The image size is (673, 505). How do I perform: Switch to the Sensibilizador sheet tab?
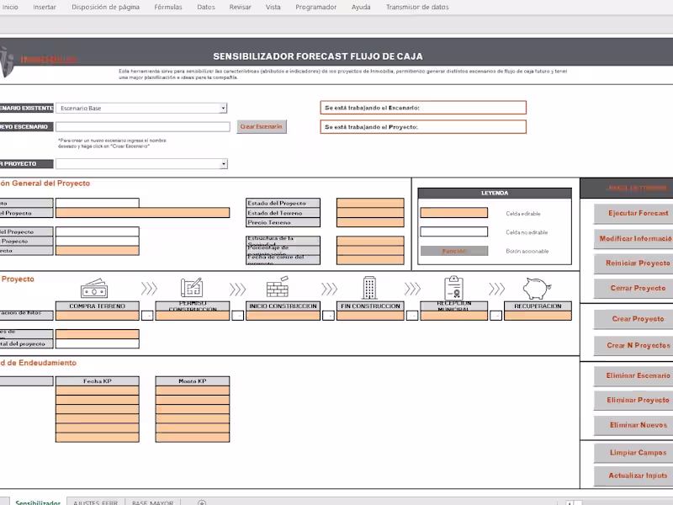(x=38, y=502)
